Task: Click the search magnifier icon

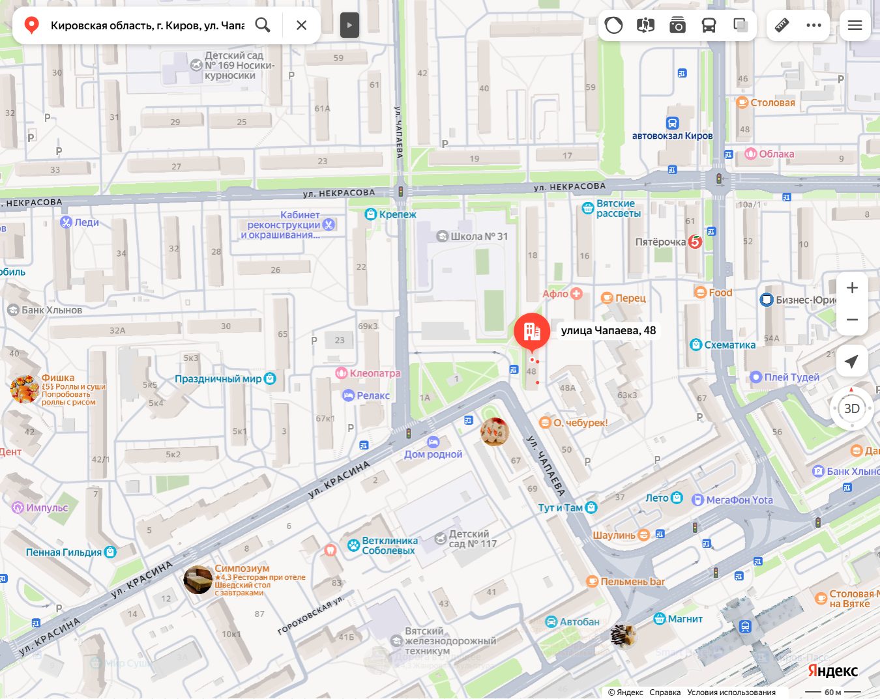Action: [263, 25]
